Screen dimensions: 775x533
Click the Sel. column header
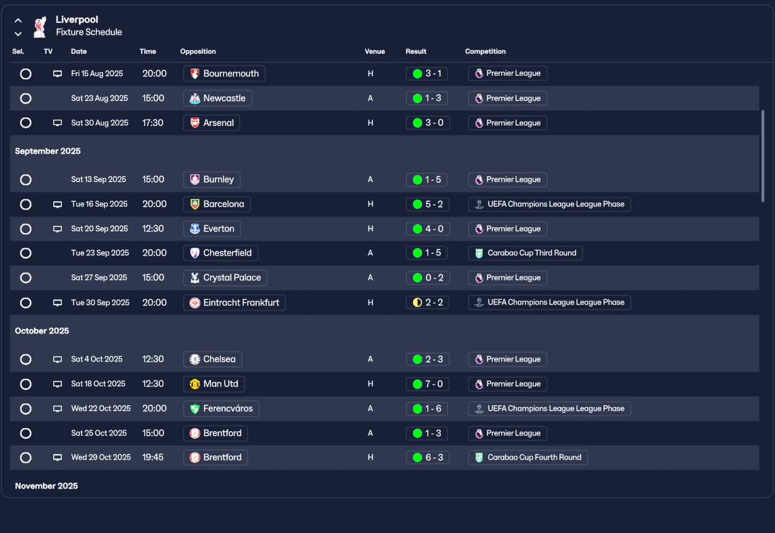[18, 51]
